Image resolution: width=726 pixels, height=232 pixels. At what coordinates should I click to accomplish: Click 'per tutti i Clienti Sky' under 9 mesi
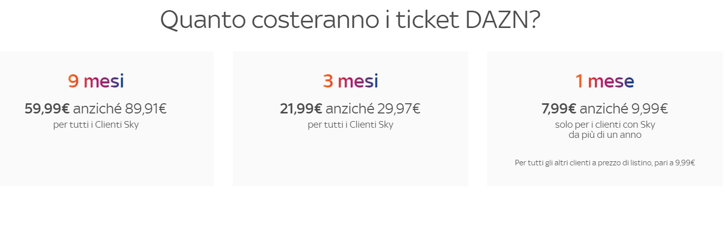pos(96,125)
